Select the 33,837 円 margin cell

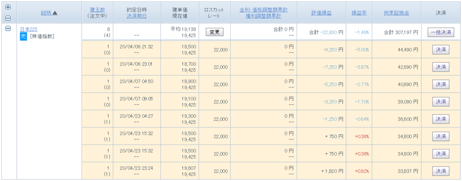pyautogui.click(x=407, y=171)
